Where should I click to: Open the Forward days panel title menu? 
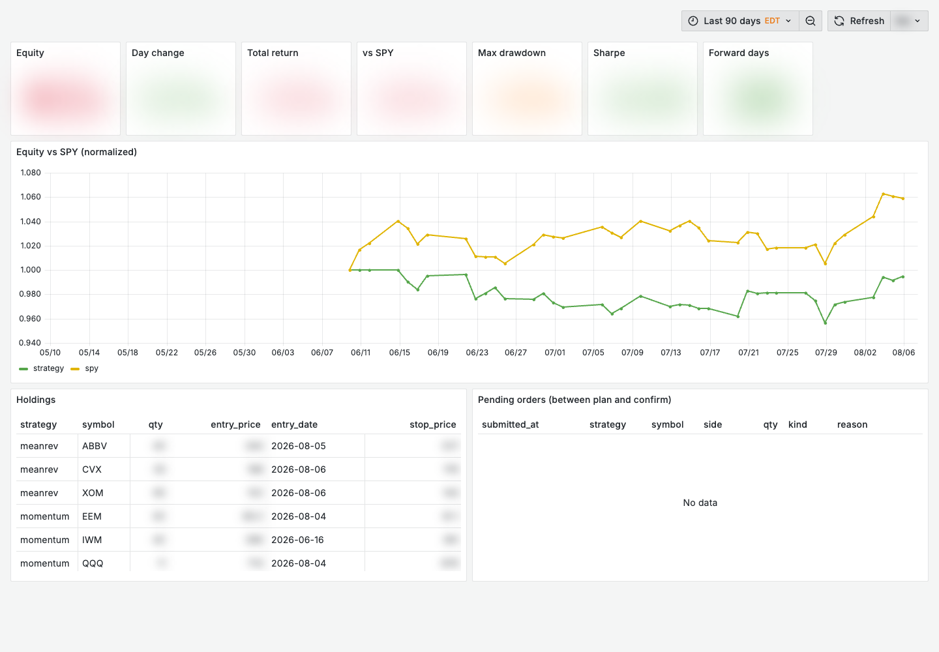click(x=739, y=53)
